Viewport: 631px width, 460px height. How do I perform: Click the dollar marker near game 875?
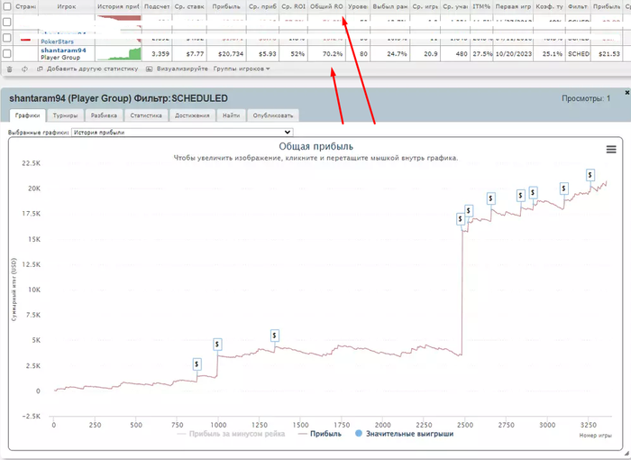click(x=197, y=364)
